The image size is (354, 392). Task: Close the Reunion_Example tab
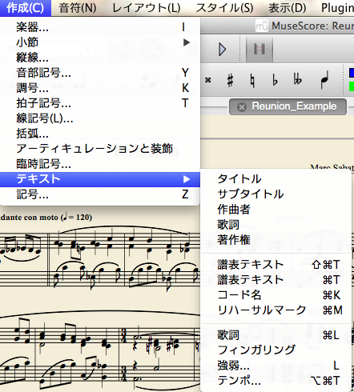[x=242, y=107]
